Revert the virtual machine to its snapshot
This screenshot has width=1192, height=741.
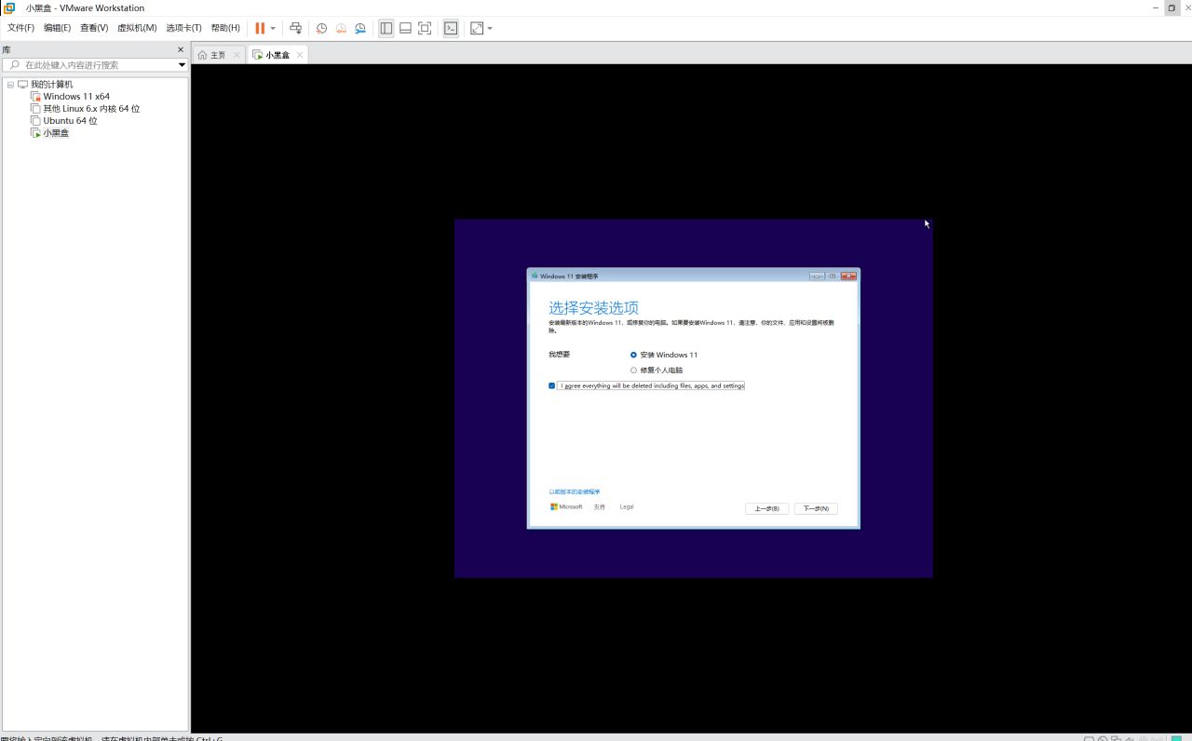click(x=341, y=28)
